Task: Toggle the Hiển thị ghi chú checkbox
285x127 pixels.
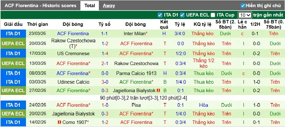Action: (243, 6)
